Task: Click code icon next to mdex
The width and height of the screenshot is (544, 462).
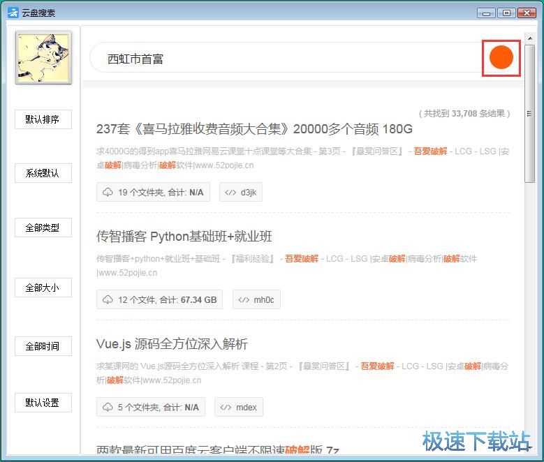Action: click(x=226, y=408)
